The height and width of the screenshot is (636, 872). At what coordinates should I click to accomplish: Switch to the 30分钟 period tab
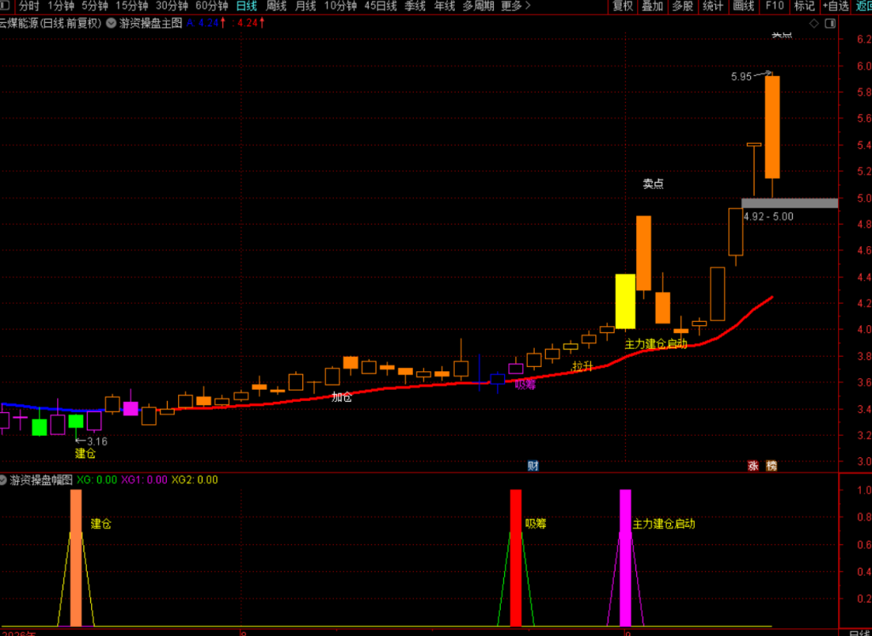click(x=172, y=6)
